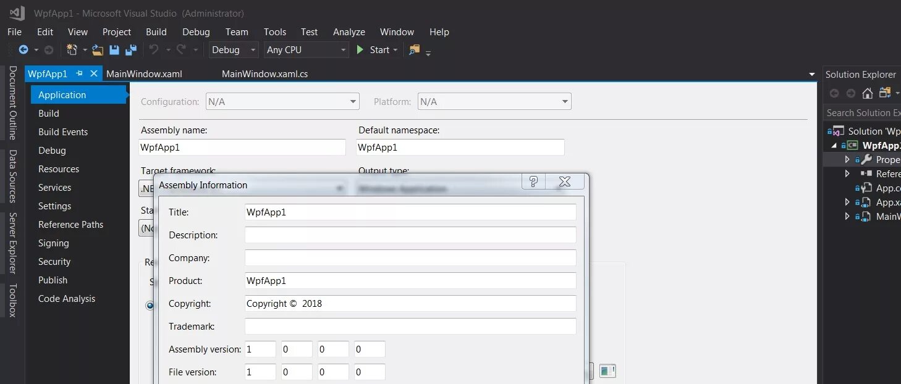Open the document tabs overflow dropdown arrow
This screenshot has height=384, width=901.
[812, 74]
